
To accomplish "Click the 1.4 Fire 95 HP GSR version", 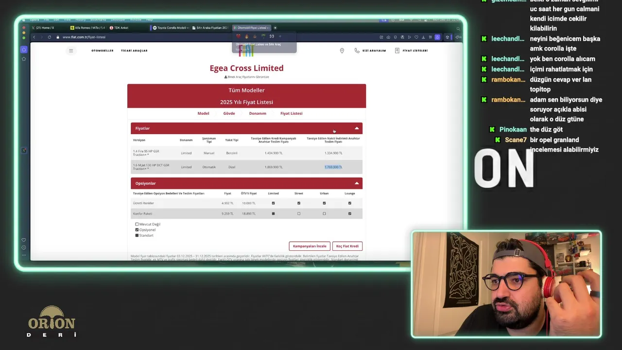I will (x=146, y=153).
